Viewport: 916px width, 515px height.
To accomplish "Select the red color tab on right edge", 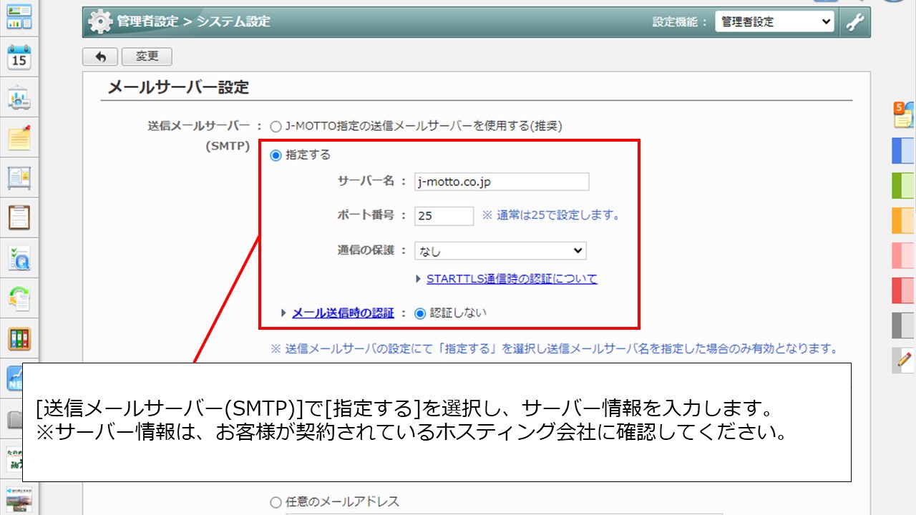I will pos(903,290).
